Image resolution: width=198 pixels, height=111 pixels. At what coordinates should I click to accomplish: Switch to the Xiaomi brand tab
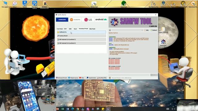pos(75,20)
